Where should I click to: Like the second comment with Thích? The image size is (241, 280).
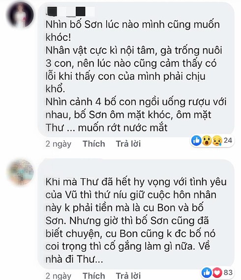pos(94,276)
